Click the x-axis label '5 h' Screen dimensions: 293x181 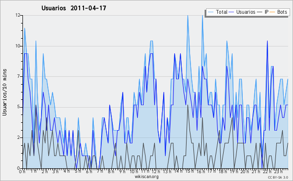point(78,171)
